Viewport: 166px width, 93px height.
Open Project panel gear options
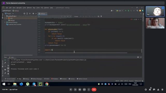pyautogui.click(x=33, y=13)
